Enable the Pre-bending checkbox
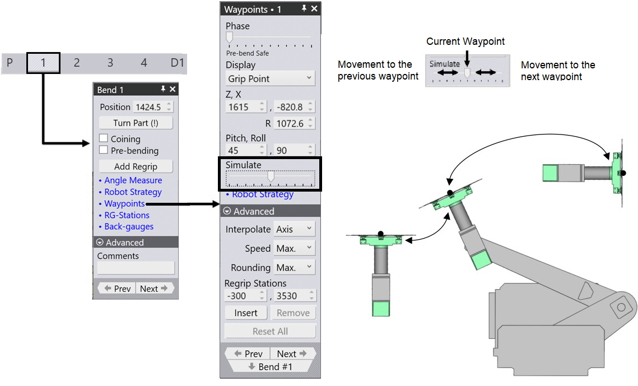 click(103, 150)
